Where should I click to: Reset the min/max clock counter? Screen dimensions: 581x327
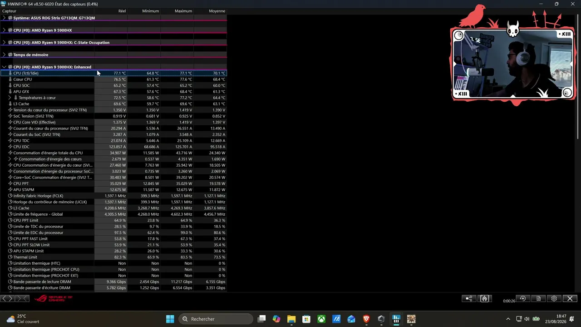(523, 298)
